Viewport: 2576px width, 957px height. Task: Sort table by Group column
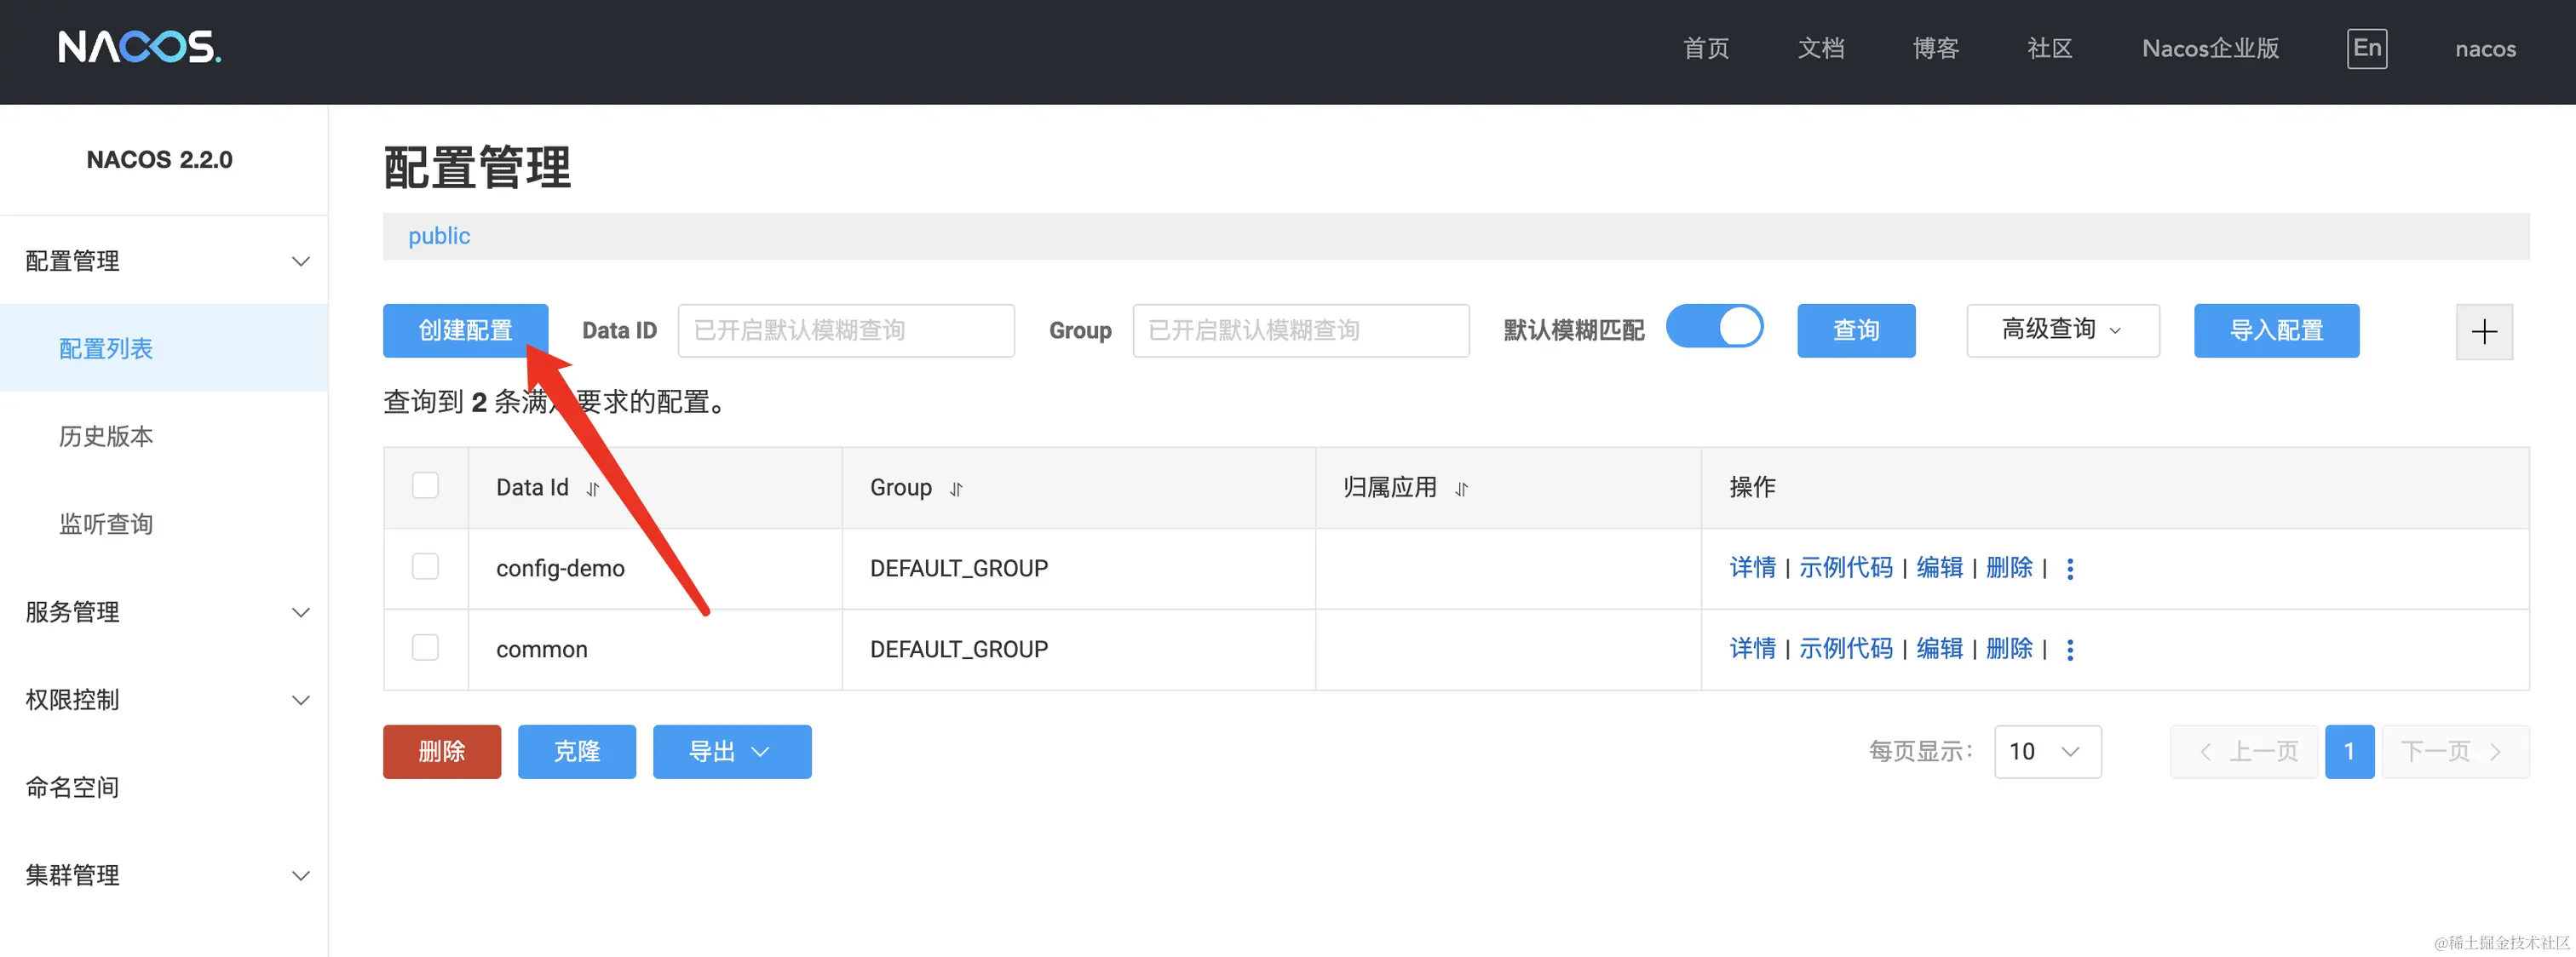coord(956,489)
